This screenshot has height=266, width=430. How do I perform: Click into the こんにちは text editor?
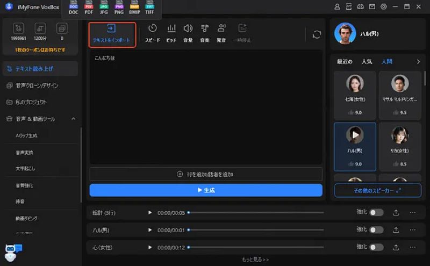206,107
